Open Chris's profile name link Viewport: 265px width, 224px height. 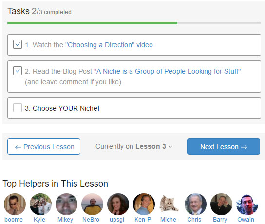(x=194, y=220)
